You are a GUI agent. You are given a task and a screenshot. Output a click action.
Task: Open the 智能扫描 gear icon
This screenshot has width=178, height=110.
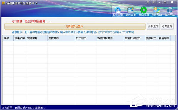[x=144, y=12]
